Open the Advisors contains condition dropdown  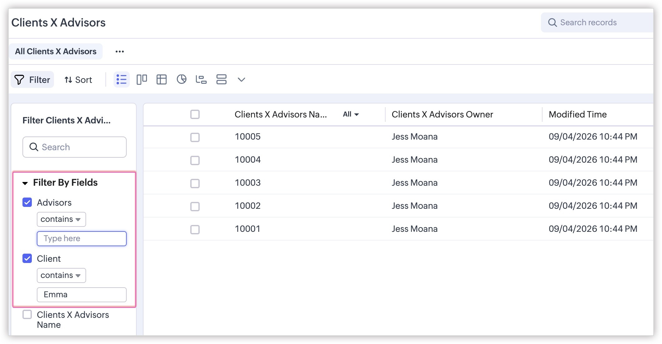coord(61,219)
